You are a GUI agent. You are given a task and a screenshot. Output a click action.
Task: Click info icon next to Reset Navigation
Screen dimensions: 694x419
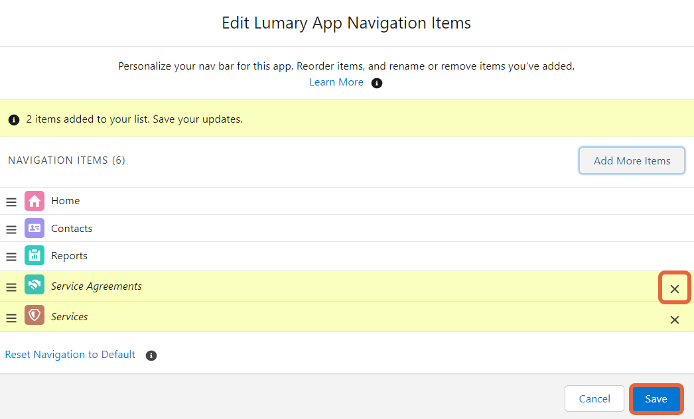click(x=151, y=355)
